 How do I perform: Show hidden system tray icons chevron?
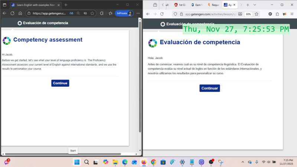tap(243, 162)
